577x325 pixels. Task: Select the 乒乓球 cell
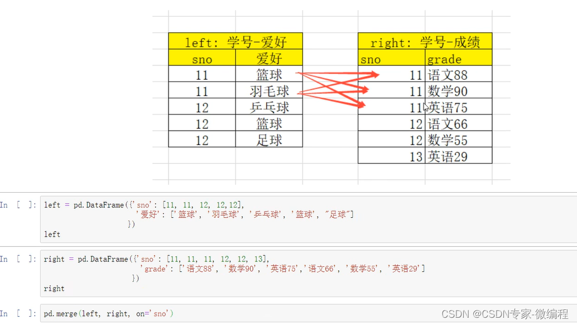coord(269,107)
